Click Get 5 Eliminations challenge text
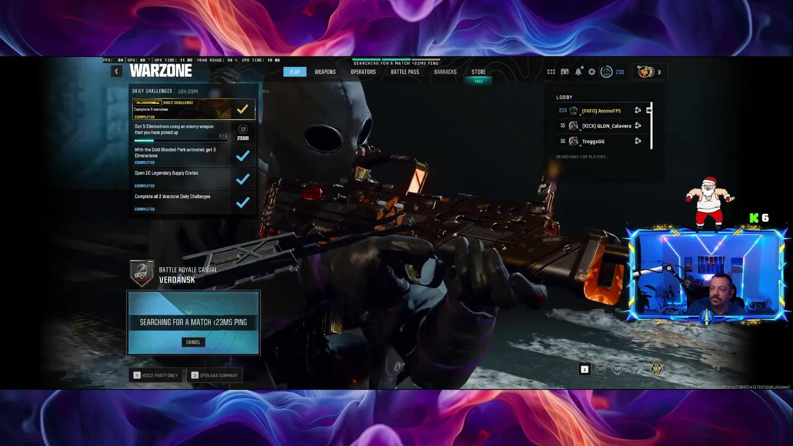The image size is (793, 446). [x=174, y=129]
